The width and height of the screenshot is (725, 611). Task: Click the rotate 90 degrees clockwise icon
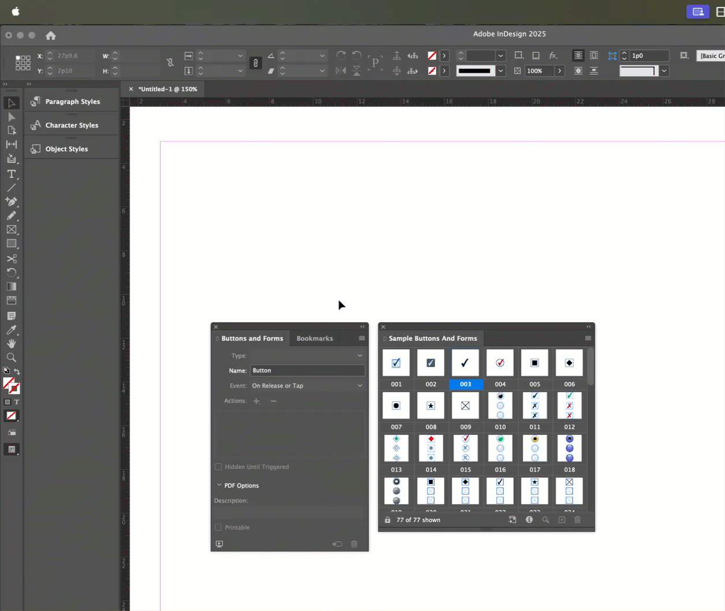coord(341,55)
